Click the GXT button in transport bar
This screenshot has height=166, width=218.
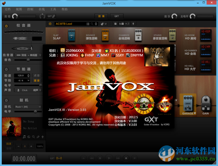[52, 158]
